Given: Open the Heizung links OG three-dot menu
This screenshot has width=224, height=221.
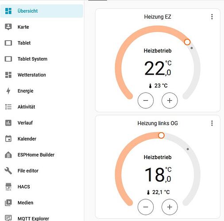Looking at the screenshot, I should [x=212, y=123].
